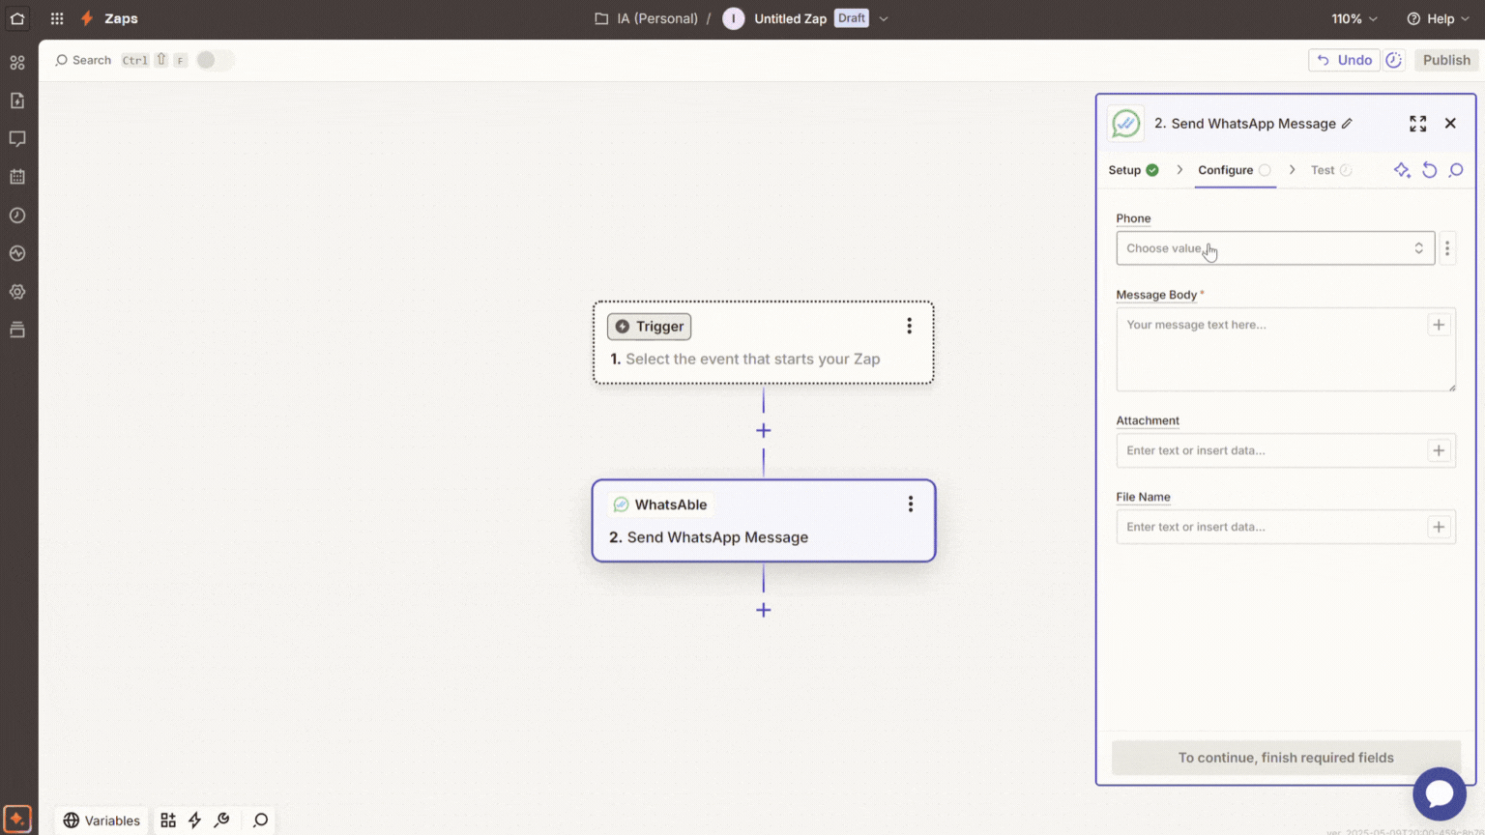Insert data into Attachment with plus
The height and width of the screenshot is (835, 1485).
click(1439, 450)
